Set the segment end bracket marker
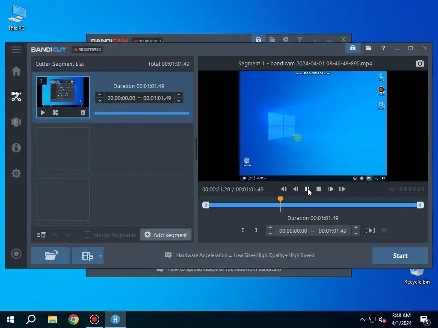 [256, 230]
